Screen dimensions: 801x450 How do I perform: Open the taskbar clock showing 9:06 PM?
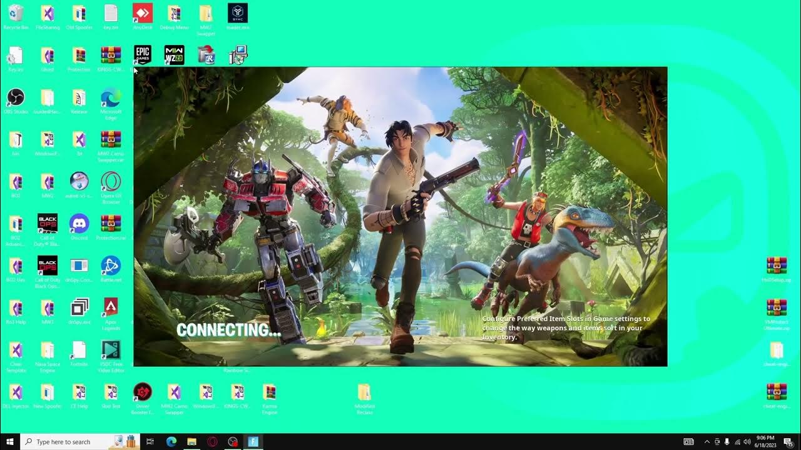tap(765, 441)
